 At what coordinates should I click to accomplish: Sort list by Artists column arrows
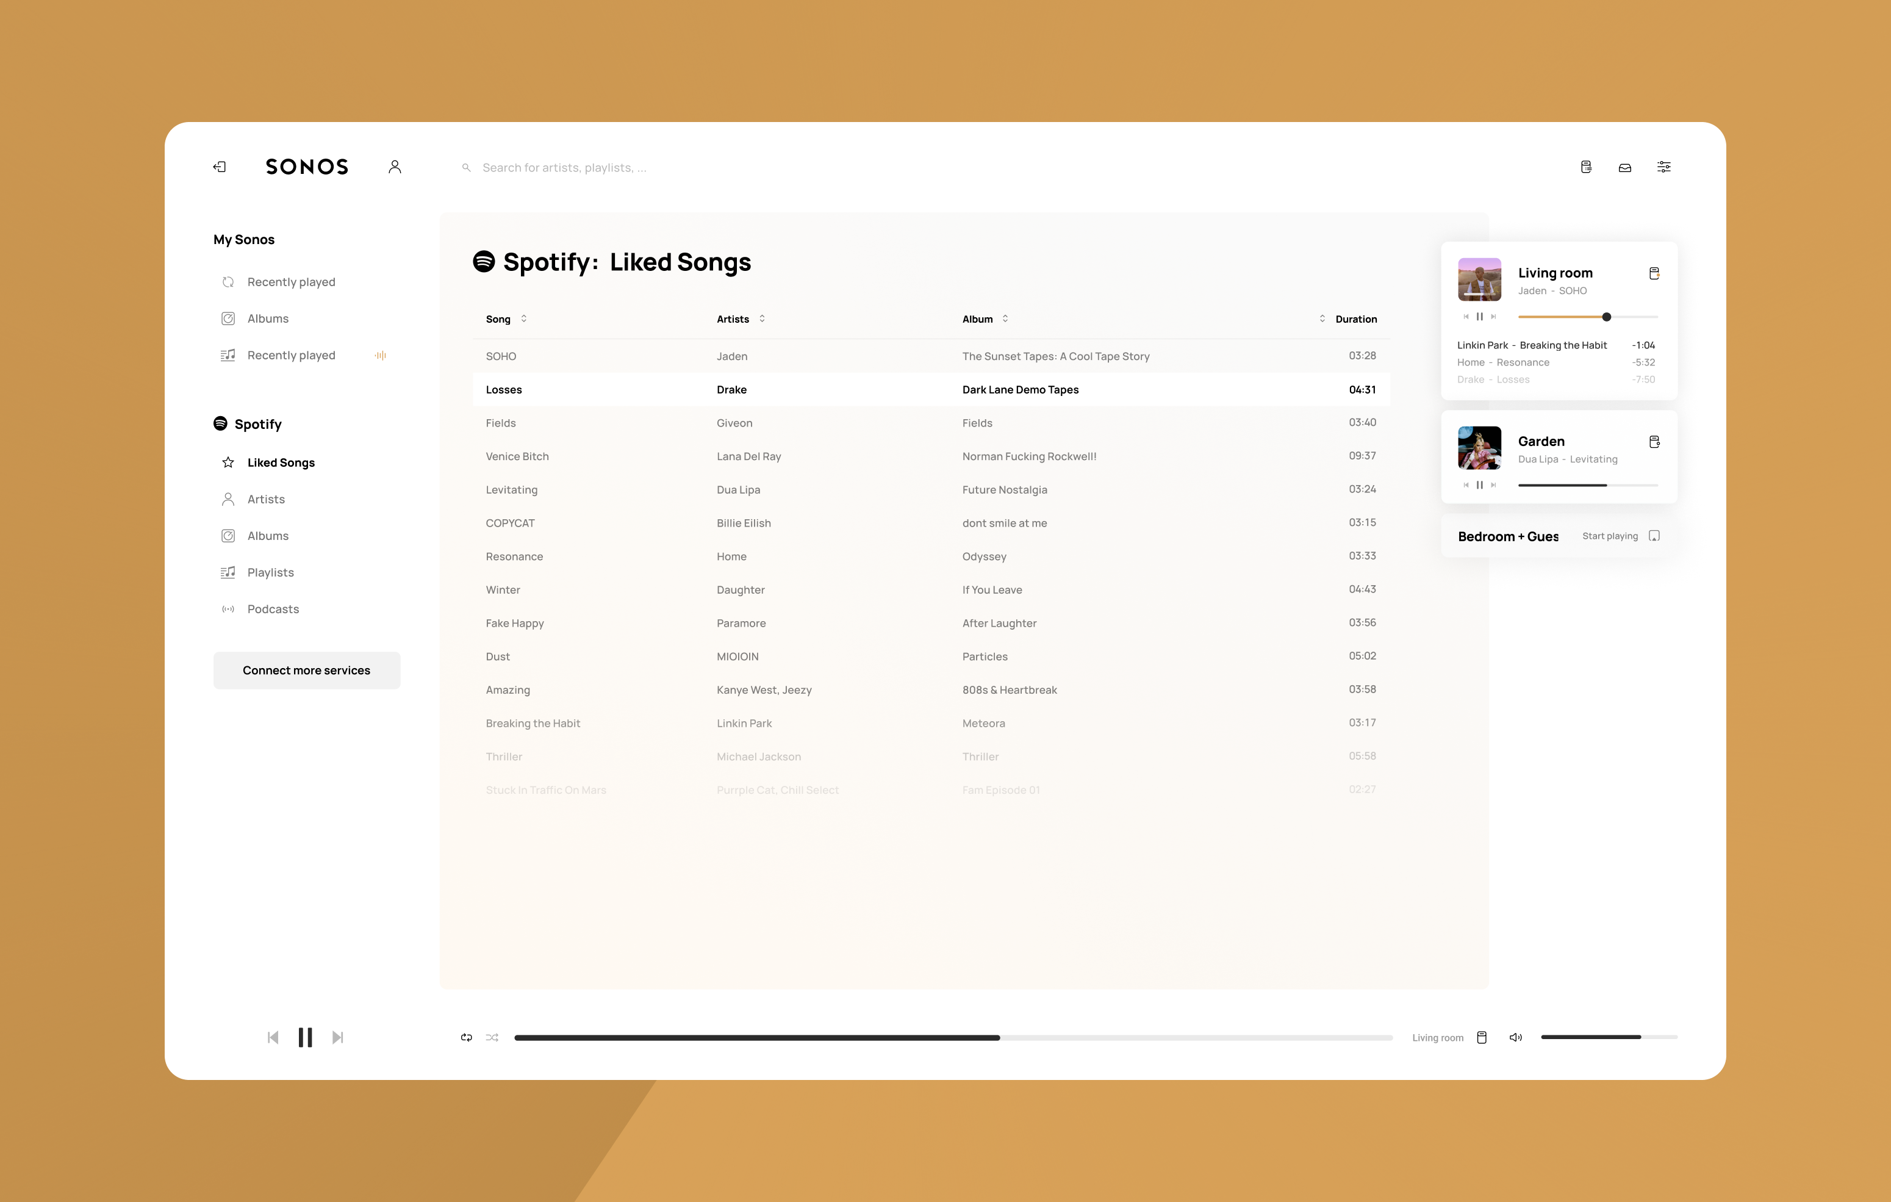pos(762,318)
